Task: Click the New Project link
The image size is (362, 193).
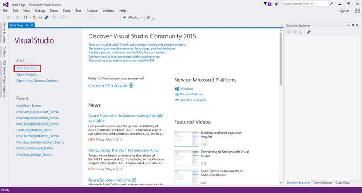Action: coord(27,68)
